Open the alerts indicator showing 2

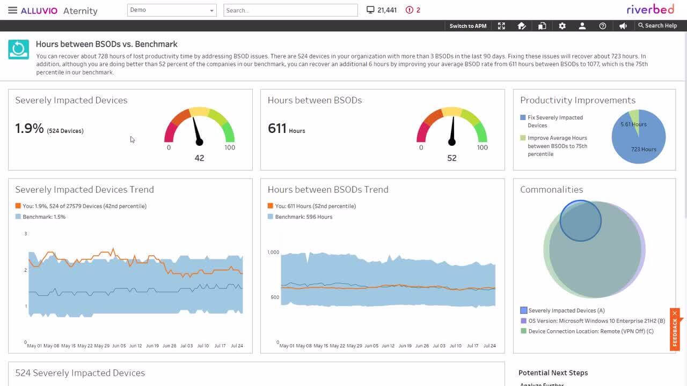413,10
